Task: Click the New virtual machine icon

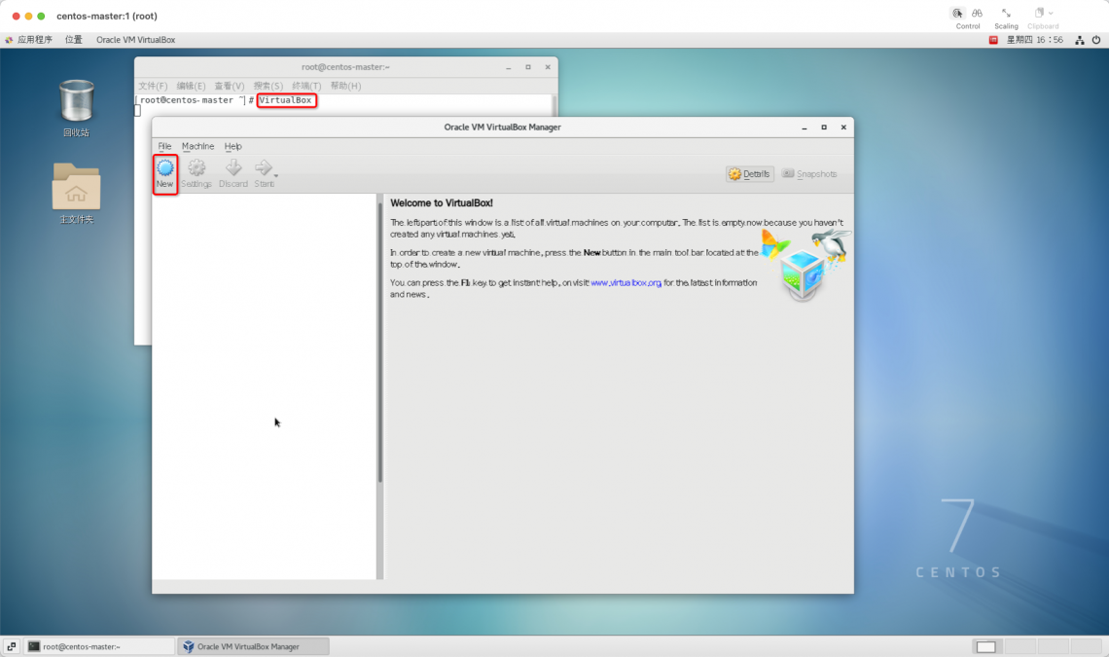Action: [164, 169]
